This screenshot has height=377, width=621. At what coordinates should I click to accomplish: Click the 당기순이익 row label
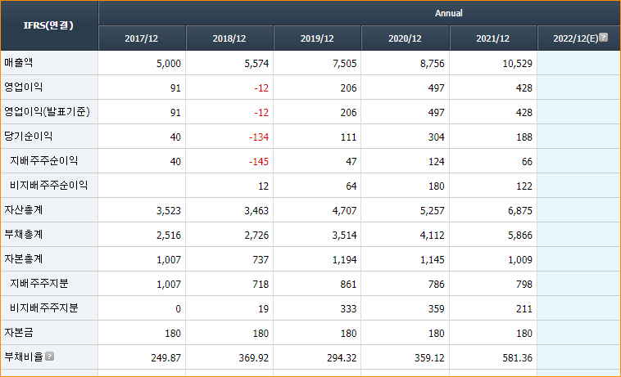tap(28, 136)
